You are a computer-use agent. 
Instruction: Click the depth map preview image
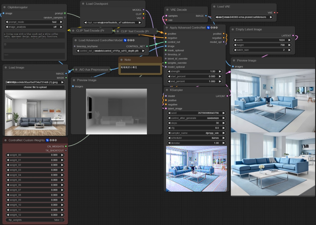point(116,111)
